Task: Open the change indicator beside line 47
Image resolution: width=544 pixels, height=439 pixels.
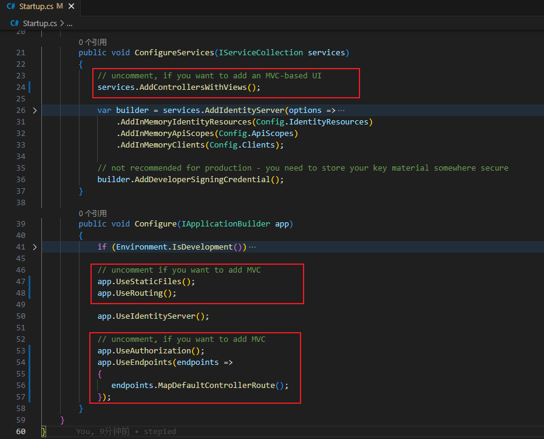Action: pos(30,282)
